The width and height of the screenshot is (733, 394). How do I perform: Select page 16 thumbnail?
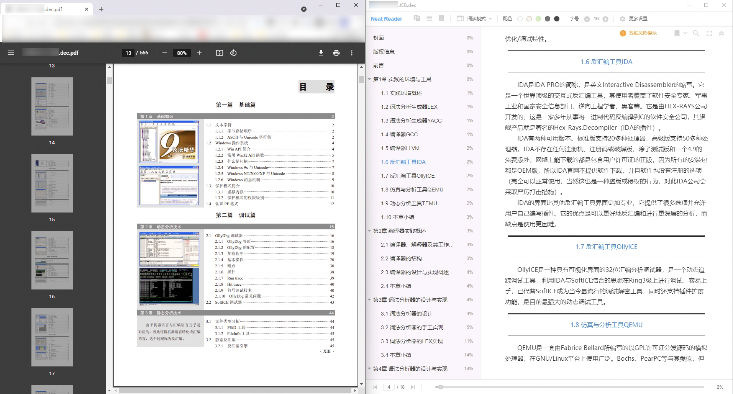(52, 260)
